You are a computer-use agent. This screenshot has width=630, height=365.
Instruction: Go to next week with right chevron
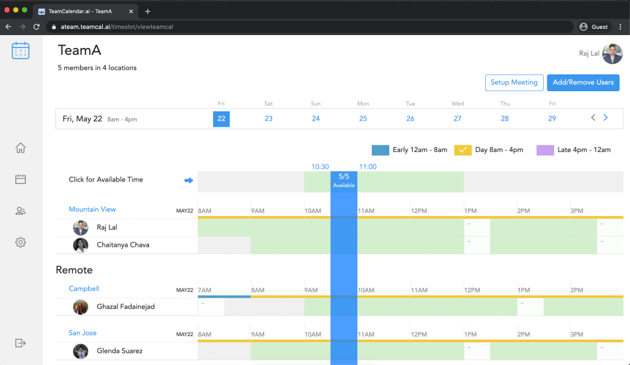[x=605, y=118]
